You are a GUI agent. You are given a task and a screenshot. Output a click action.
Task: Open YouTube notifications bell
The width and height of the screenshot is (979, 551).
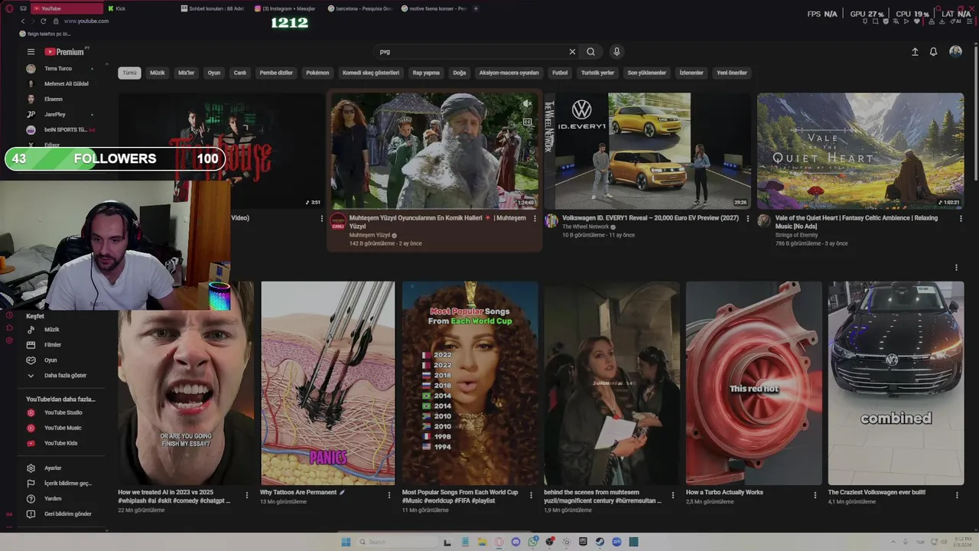coord(933,52)
